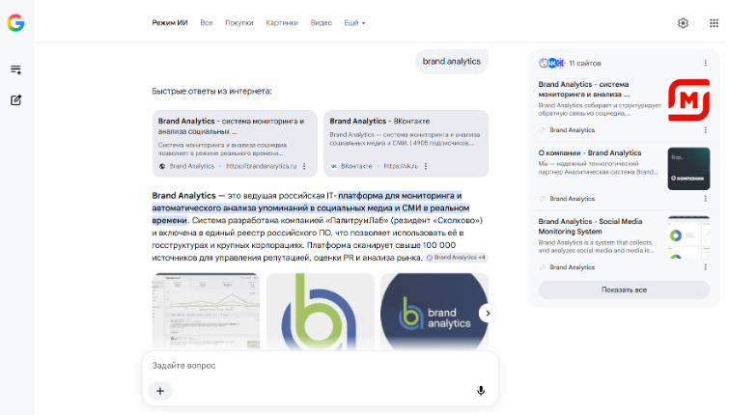Open the Картинки tab
The height and width of the screenshot is (415, 729).
(x=282, y=23)
